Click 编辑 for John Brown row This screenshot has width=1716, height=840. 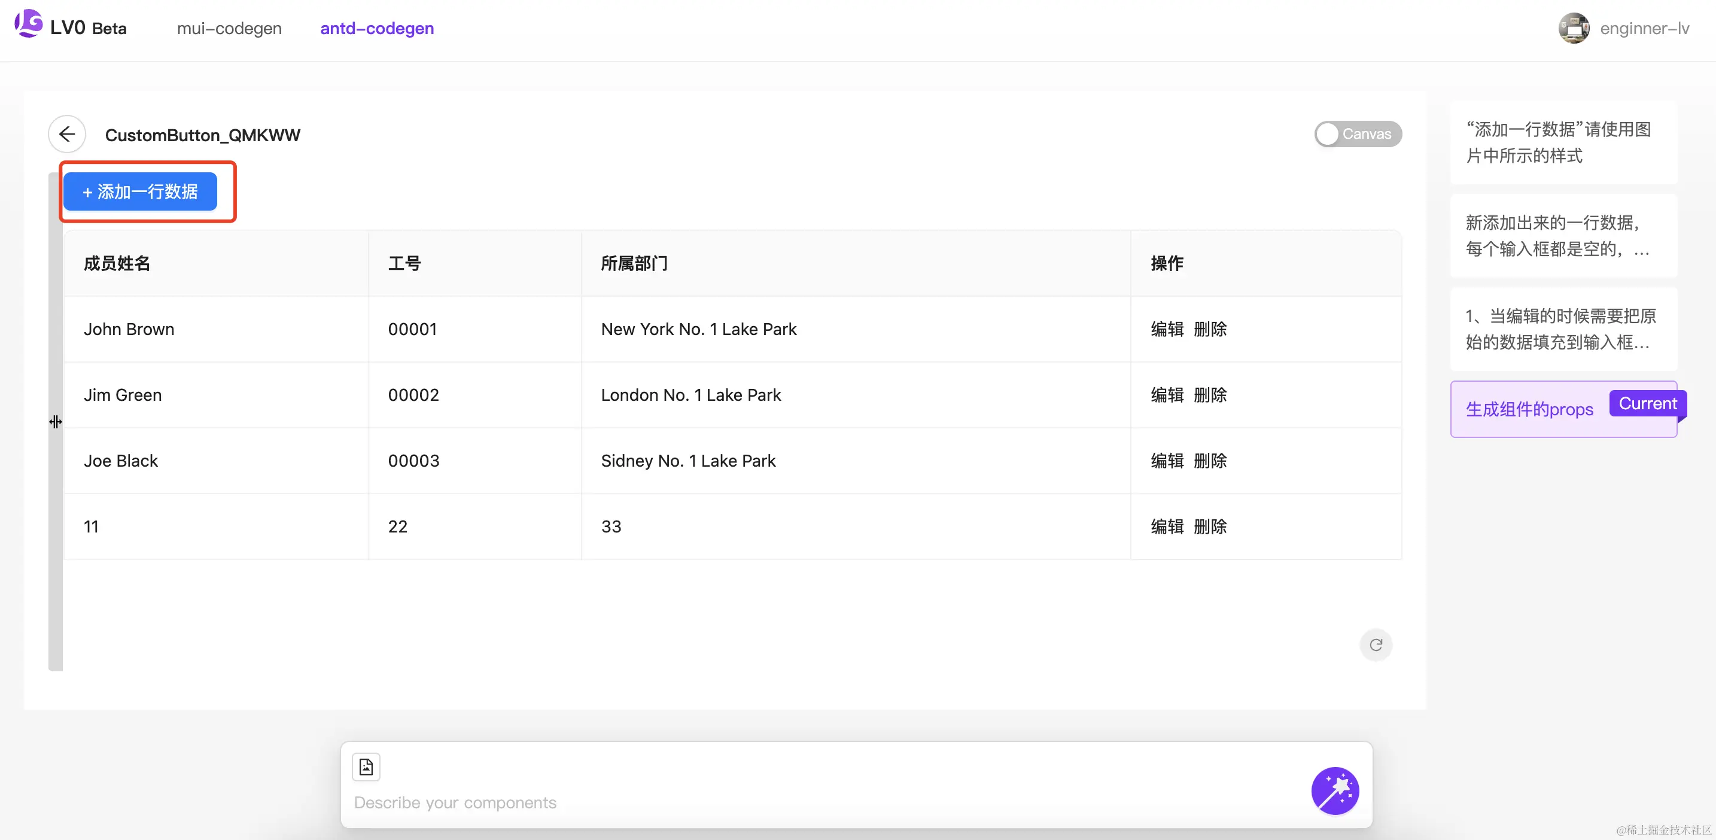tap(1167, 329)
